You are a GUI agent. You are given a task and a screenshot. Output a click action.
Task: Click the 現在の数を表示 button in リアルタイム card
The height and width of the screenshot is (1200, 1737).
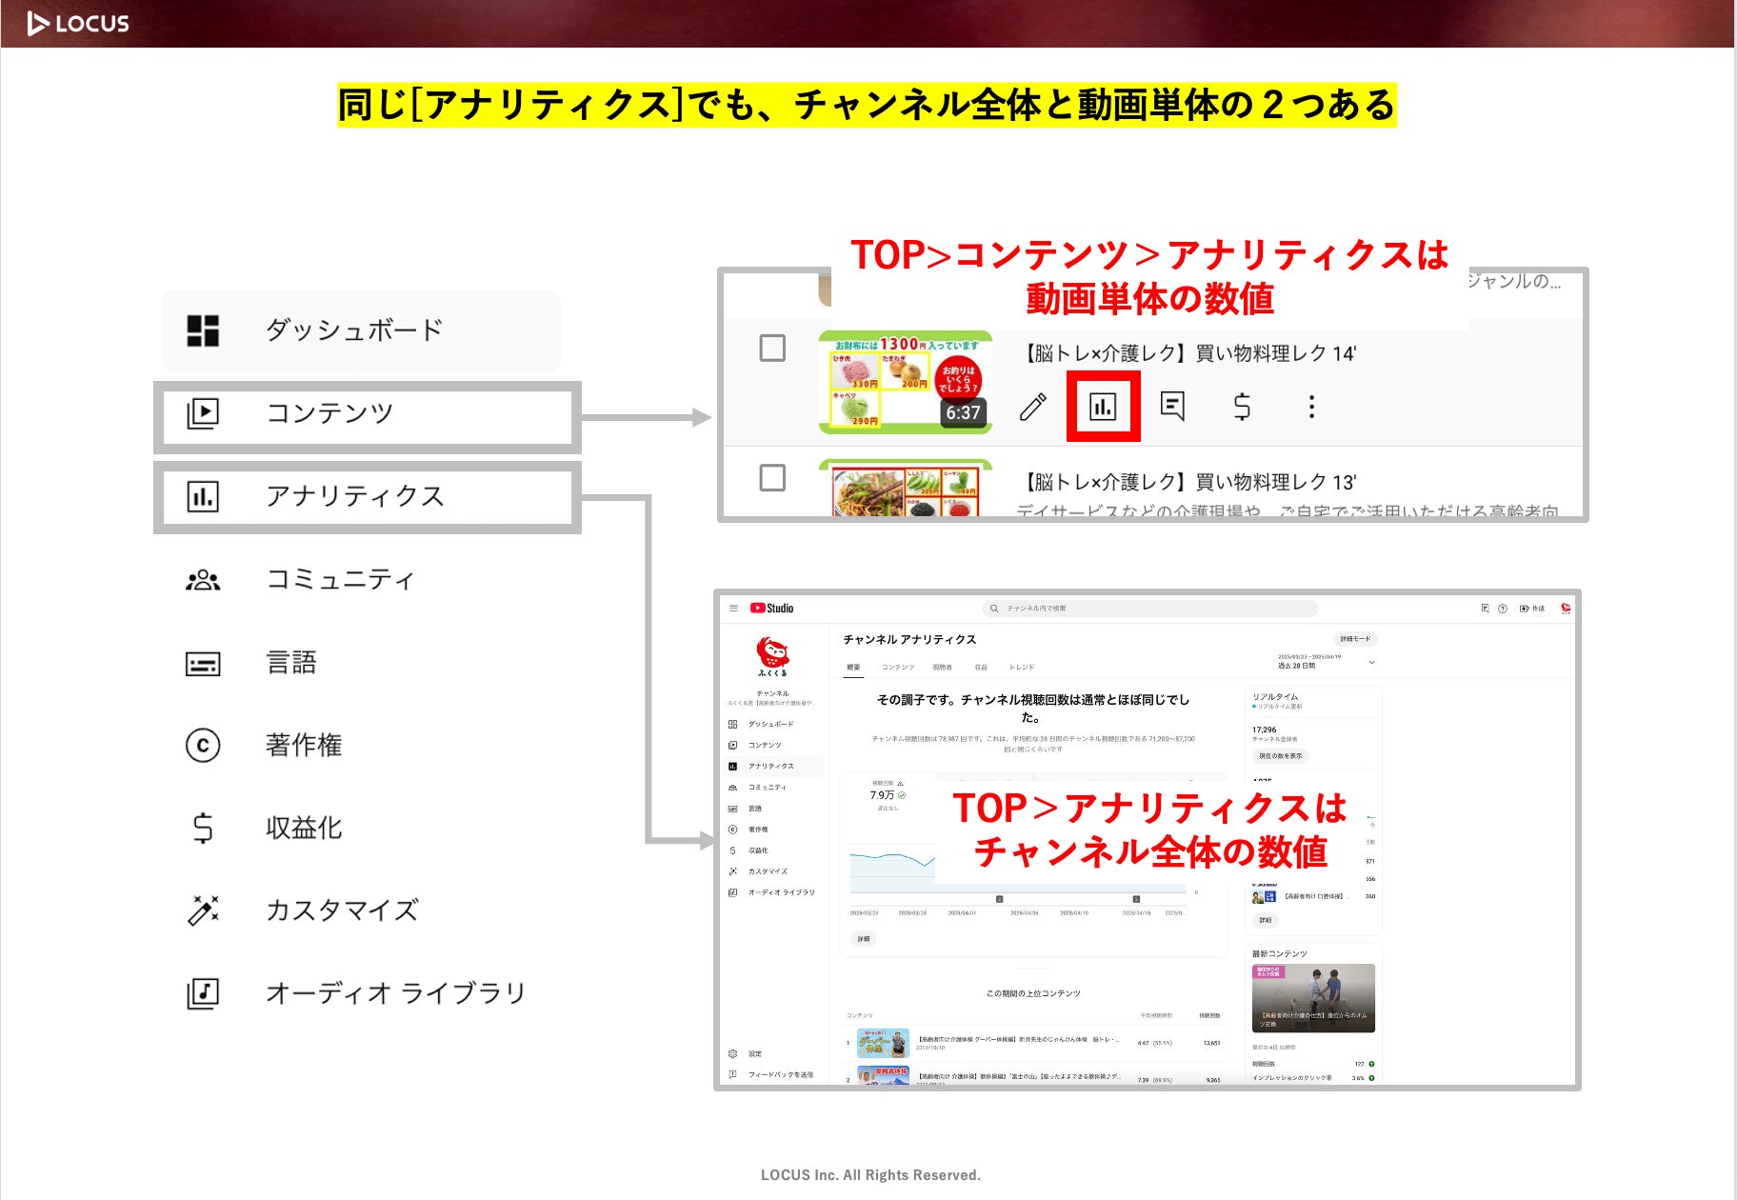click(1280, 756)
